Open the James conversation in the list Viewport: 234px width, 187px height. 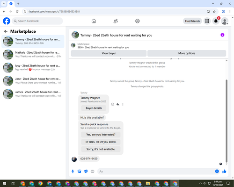pyautogui.click(x=33, y=94)
